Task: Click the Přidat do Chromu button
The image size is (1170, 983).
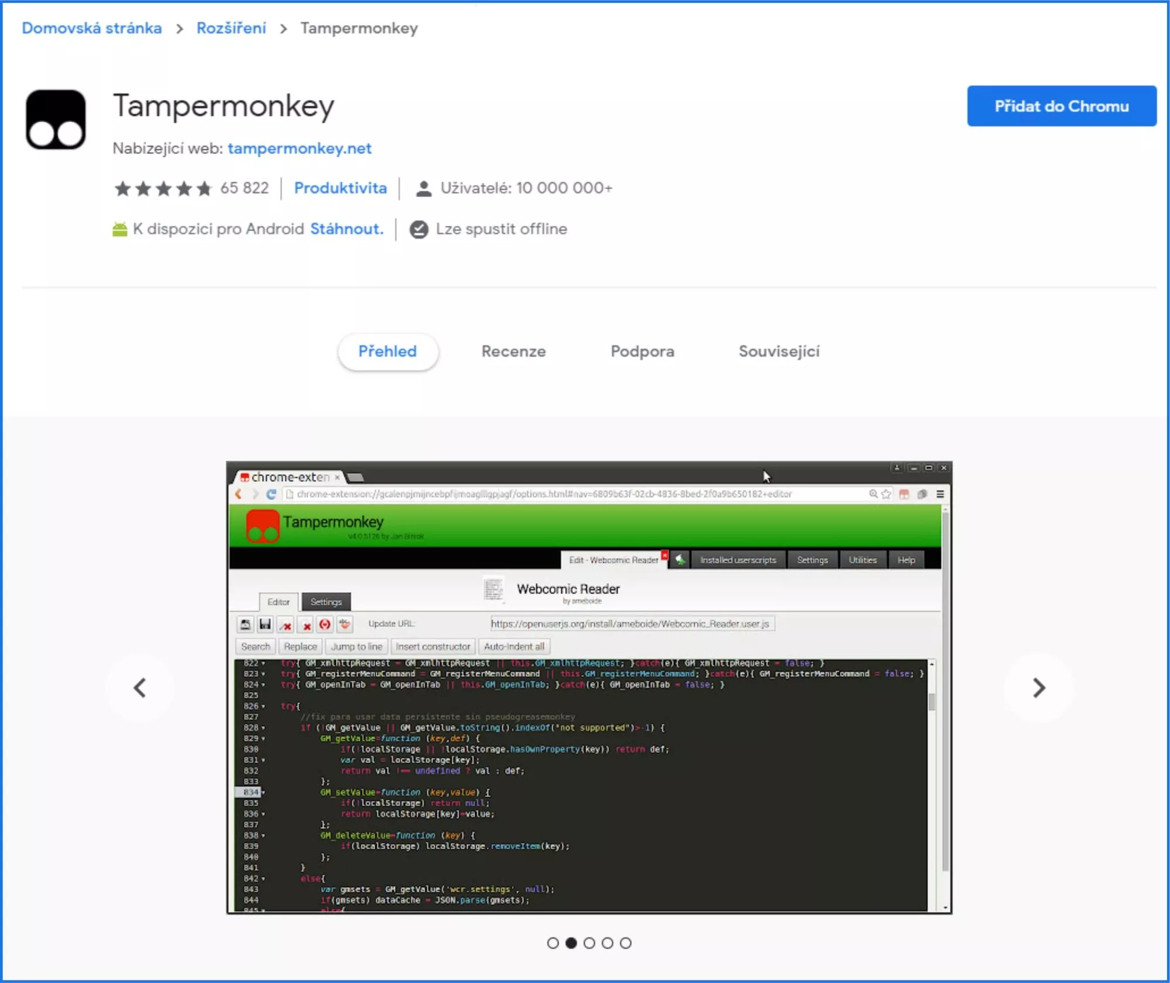Action: point(1061,106)
